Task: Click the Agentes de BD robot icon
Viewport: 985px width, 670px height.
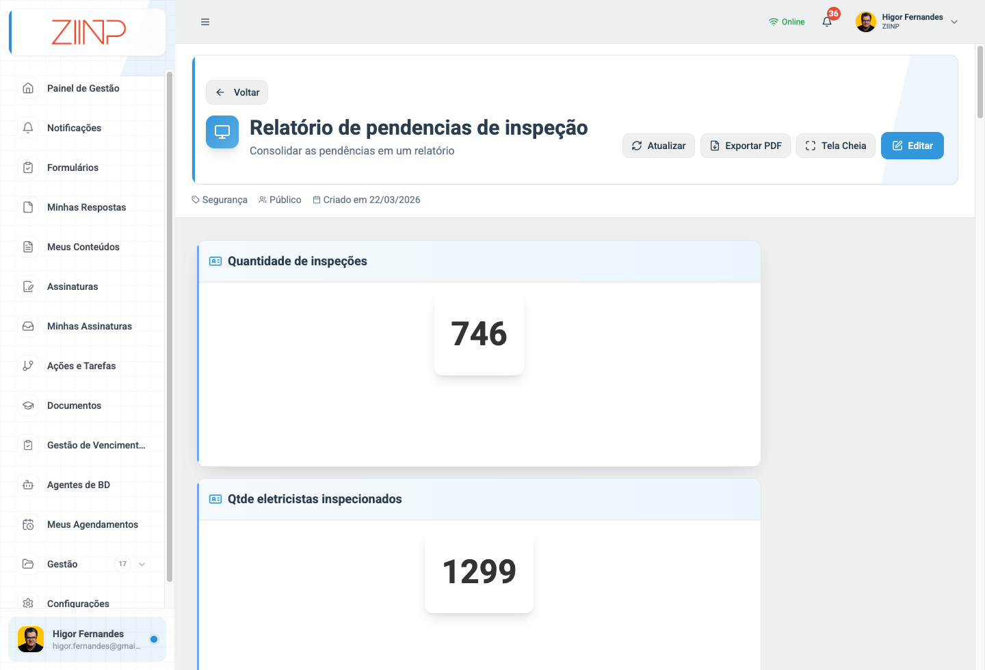Action: pos(28,485)
